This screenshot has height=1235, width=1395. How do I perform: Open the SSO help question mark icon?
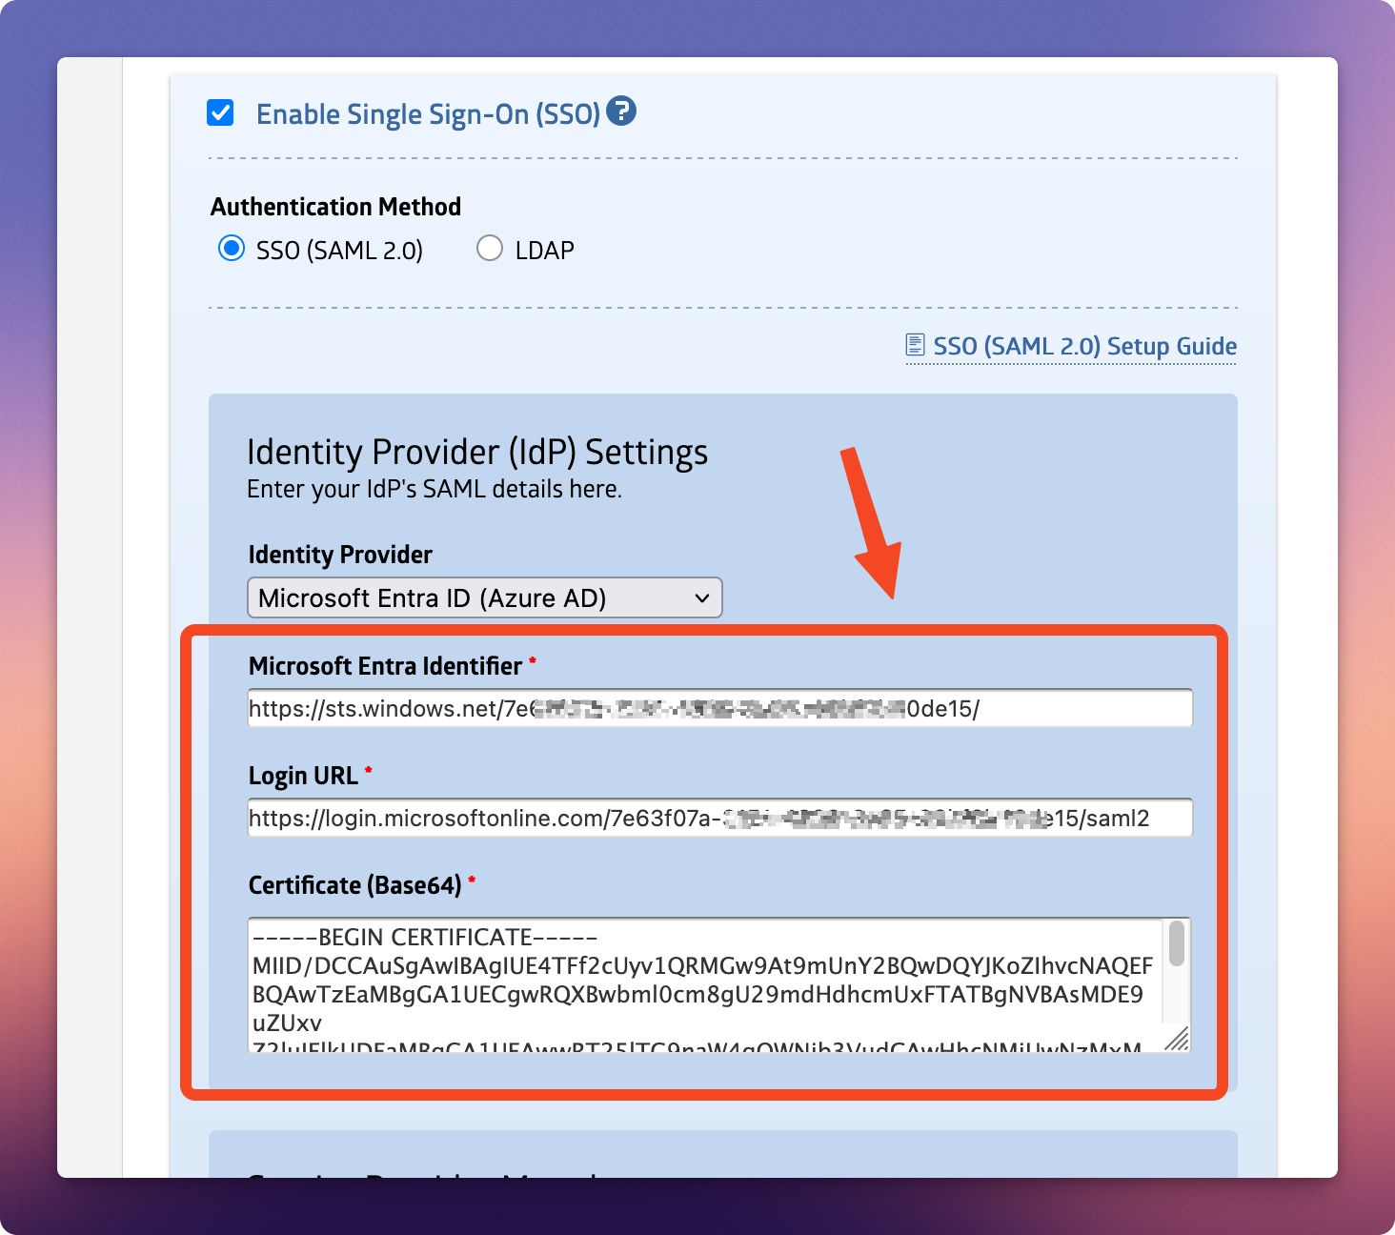[x=621, y=111]
